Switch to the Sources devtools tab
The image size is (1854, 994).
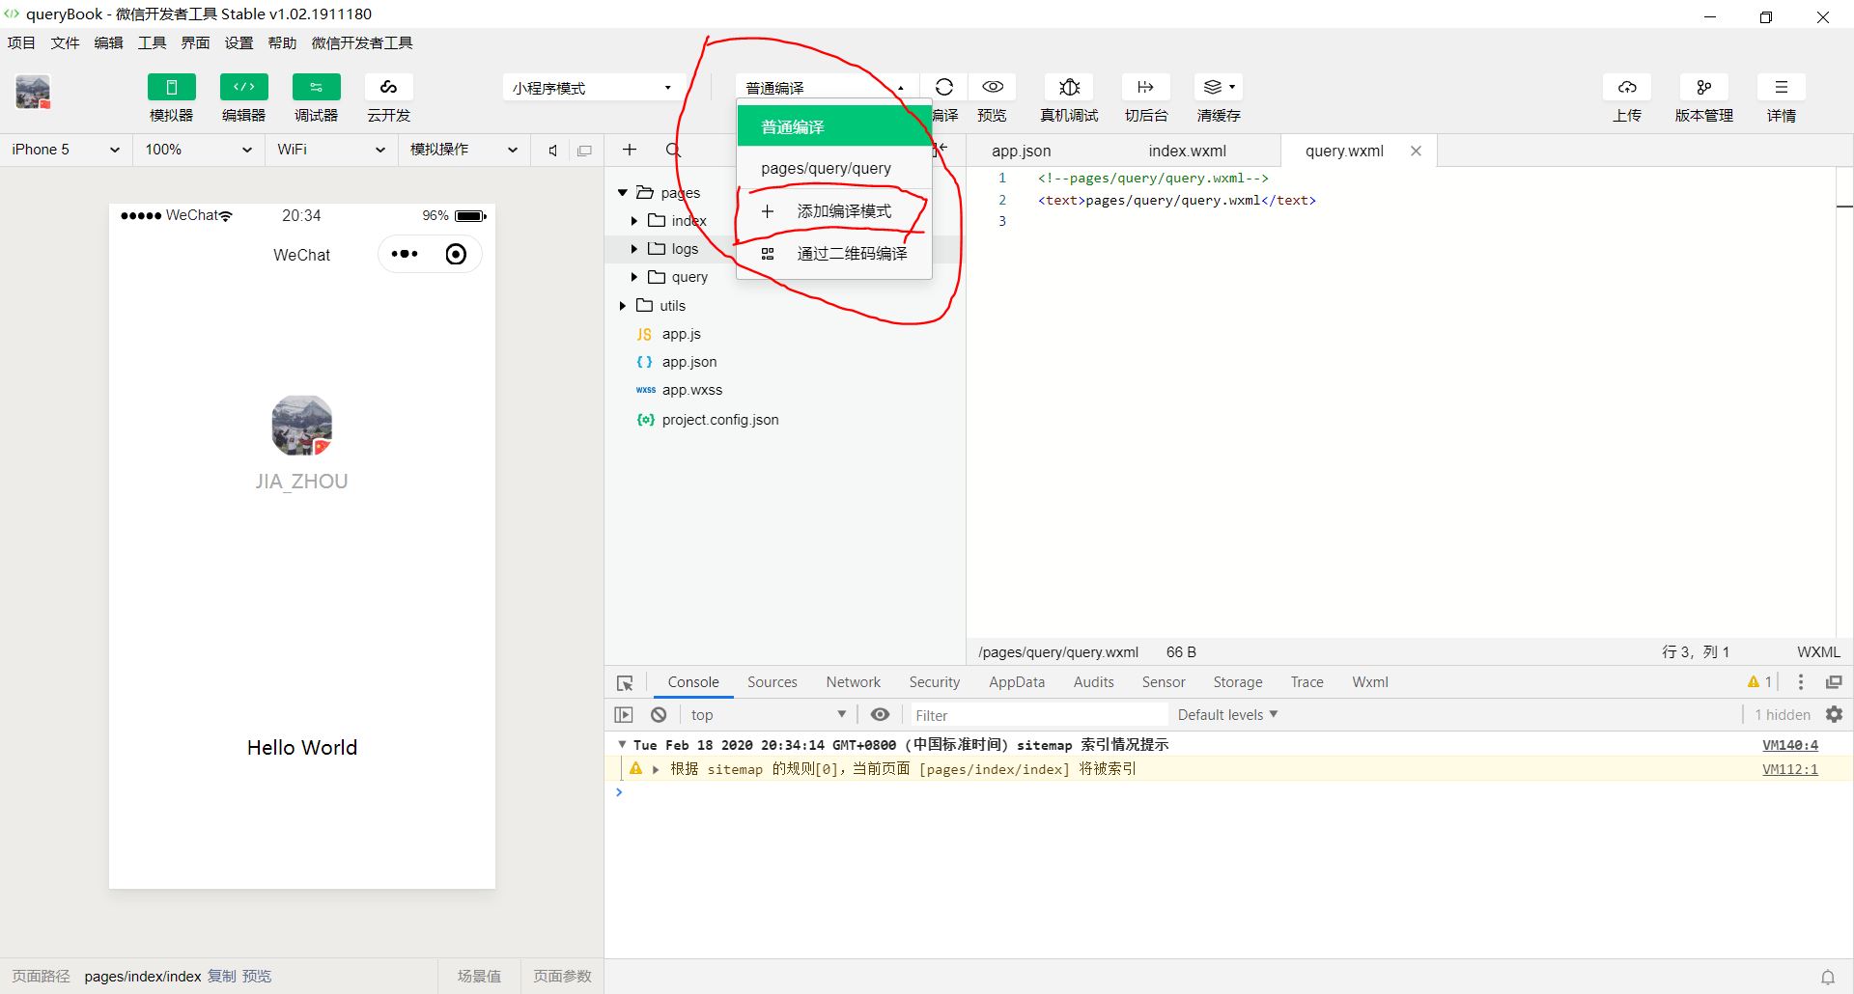point(772,682)
